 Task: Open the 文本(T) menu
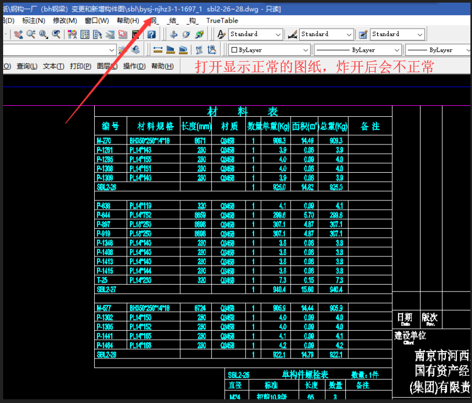[x=53, y=66]
